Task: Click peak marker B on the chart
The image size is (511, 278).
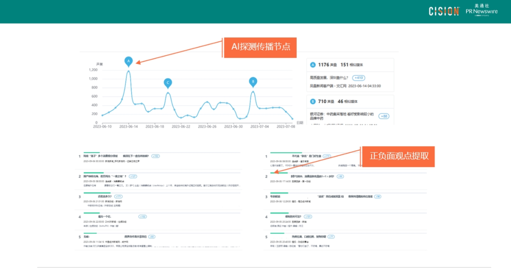Action: (x=253, y=81)
